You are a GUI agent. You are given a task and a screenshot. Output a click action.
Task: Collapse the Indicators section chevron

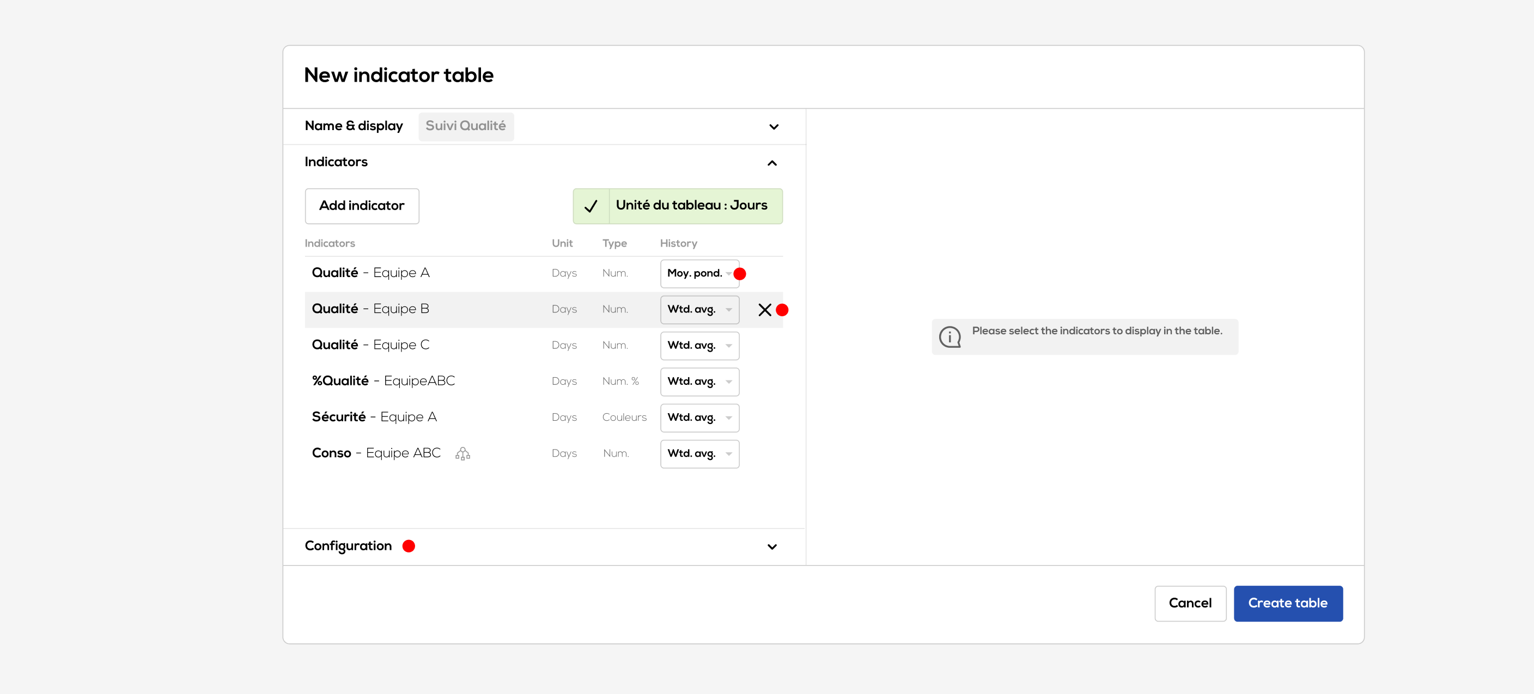click(x=772, y=163)
